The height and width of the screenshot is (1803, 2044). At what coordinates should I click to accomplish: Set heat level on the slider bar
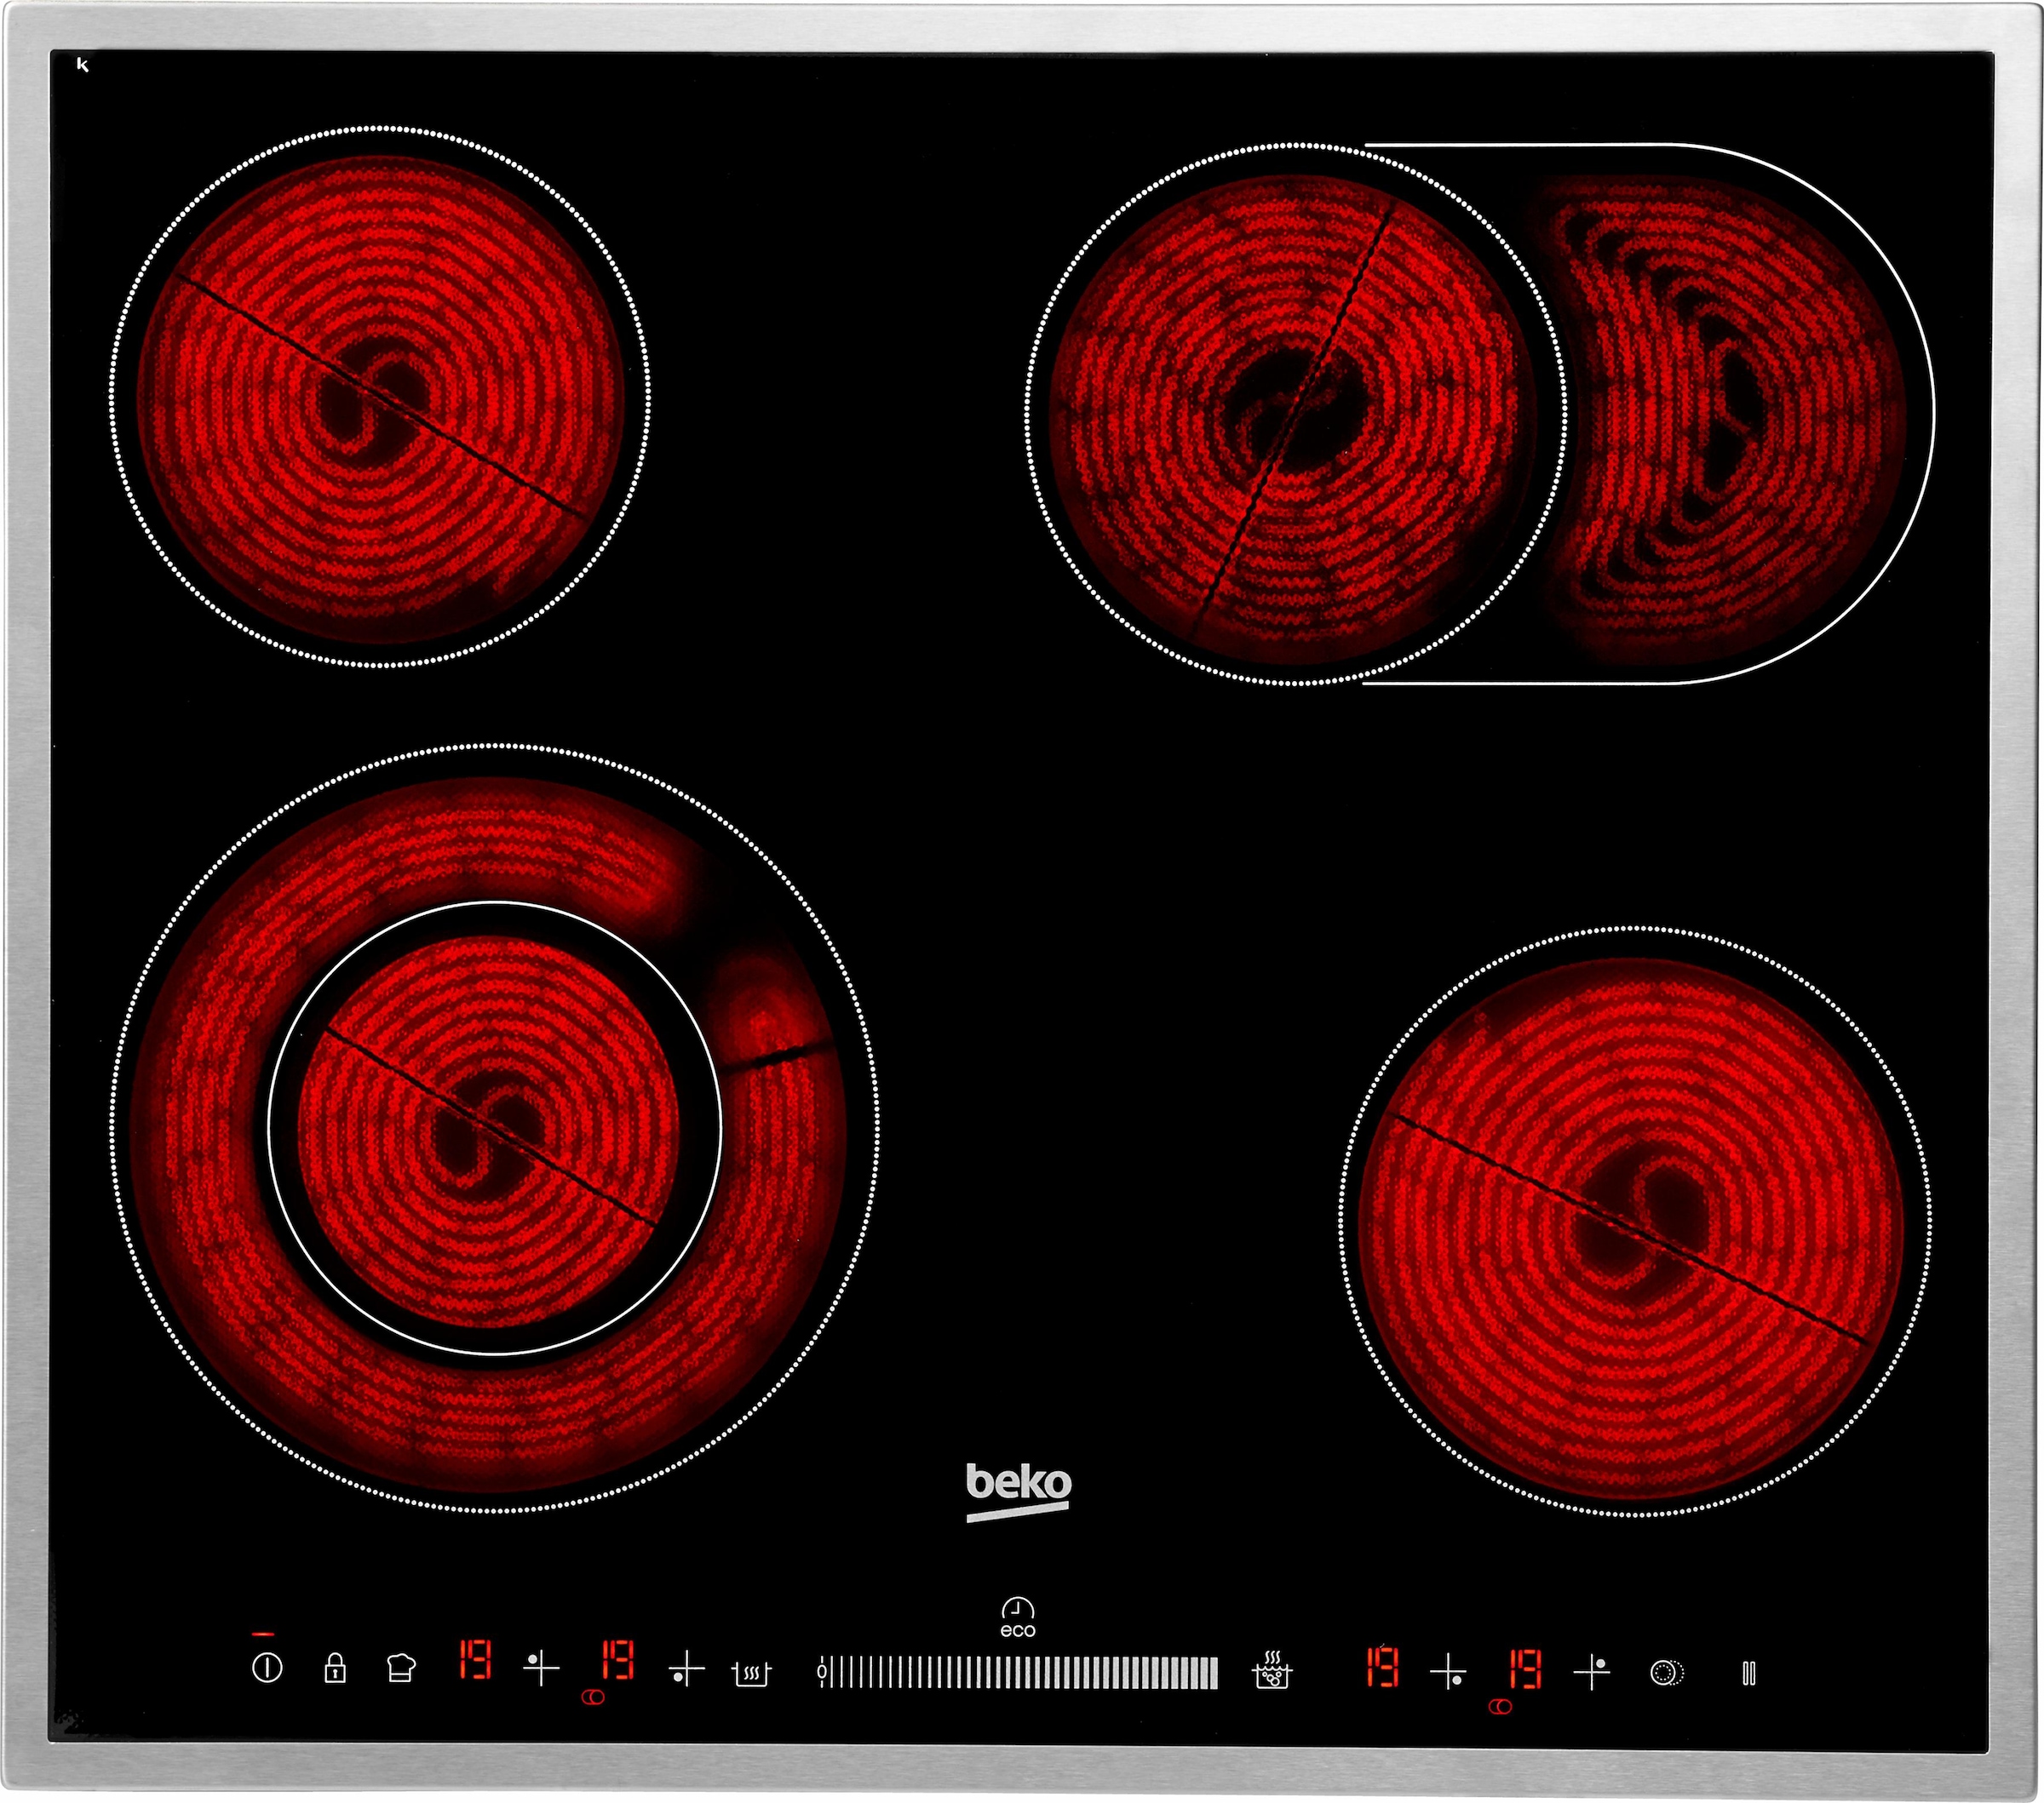(x=1018, y=1672)
